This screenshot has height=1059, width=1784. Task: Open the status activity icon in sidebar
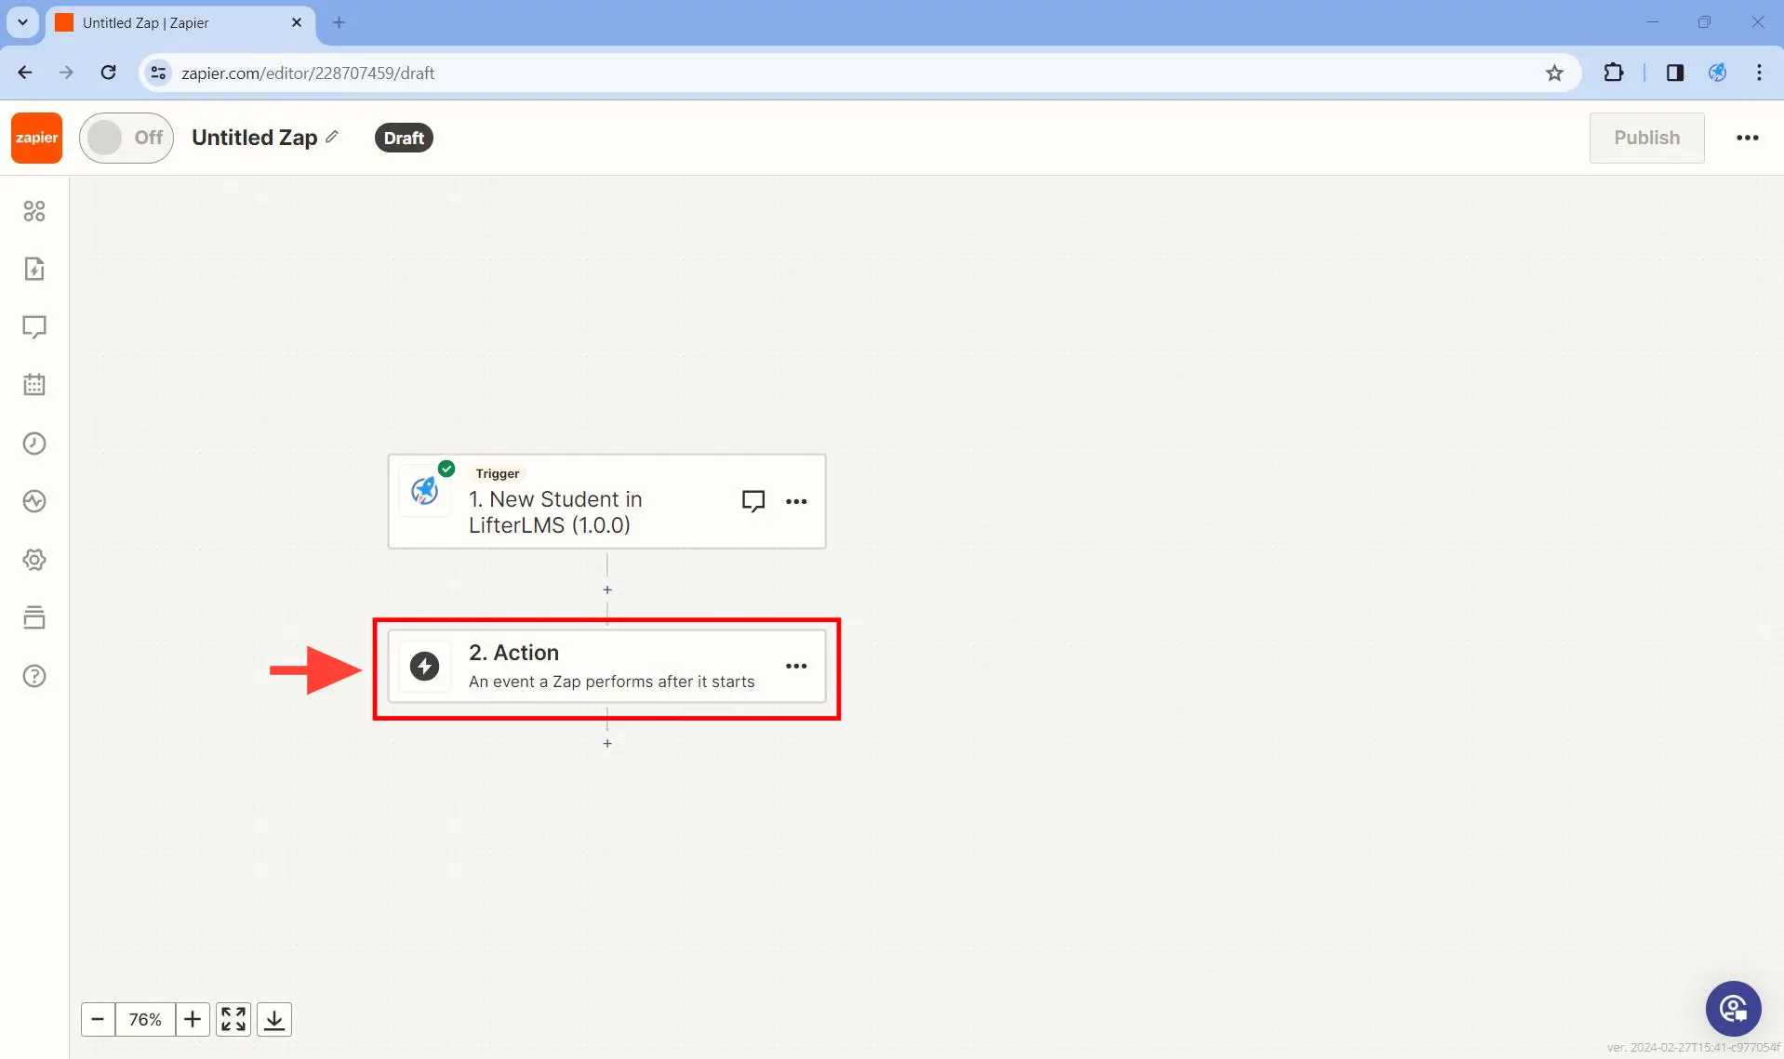(x=34, y=501)
